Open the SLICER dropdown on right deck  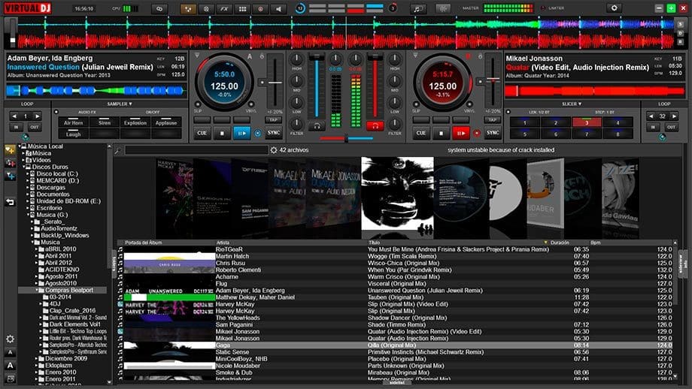pos(572,104)
